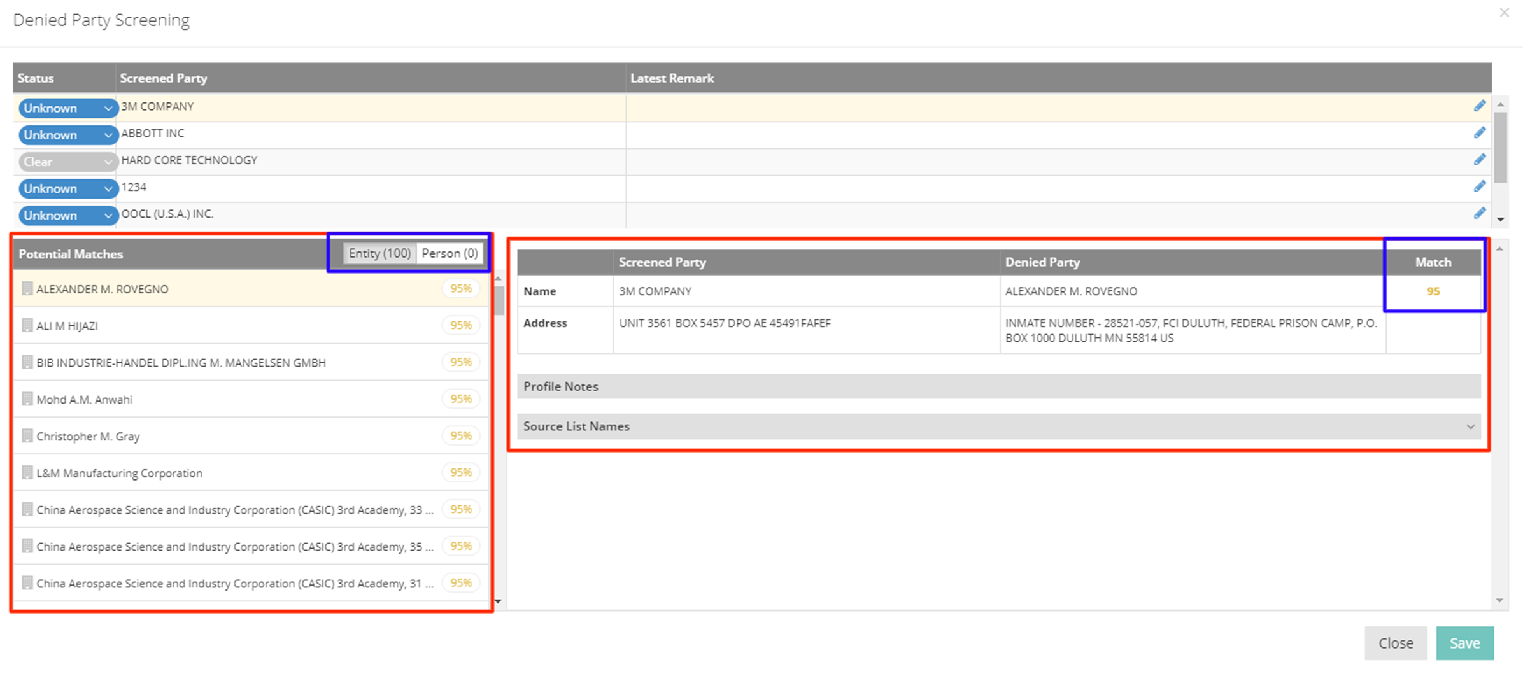Viewport: 1523px width, 681px height.
Task: Edit remark for OOCL (U.S.A.) INC.
Action: tap(1479, 213)
